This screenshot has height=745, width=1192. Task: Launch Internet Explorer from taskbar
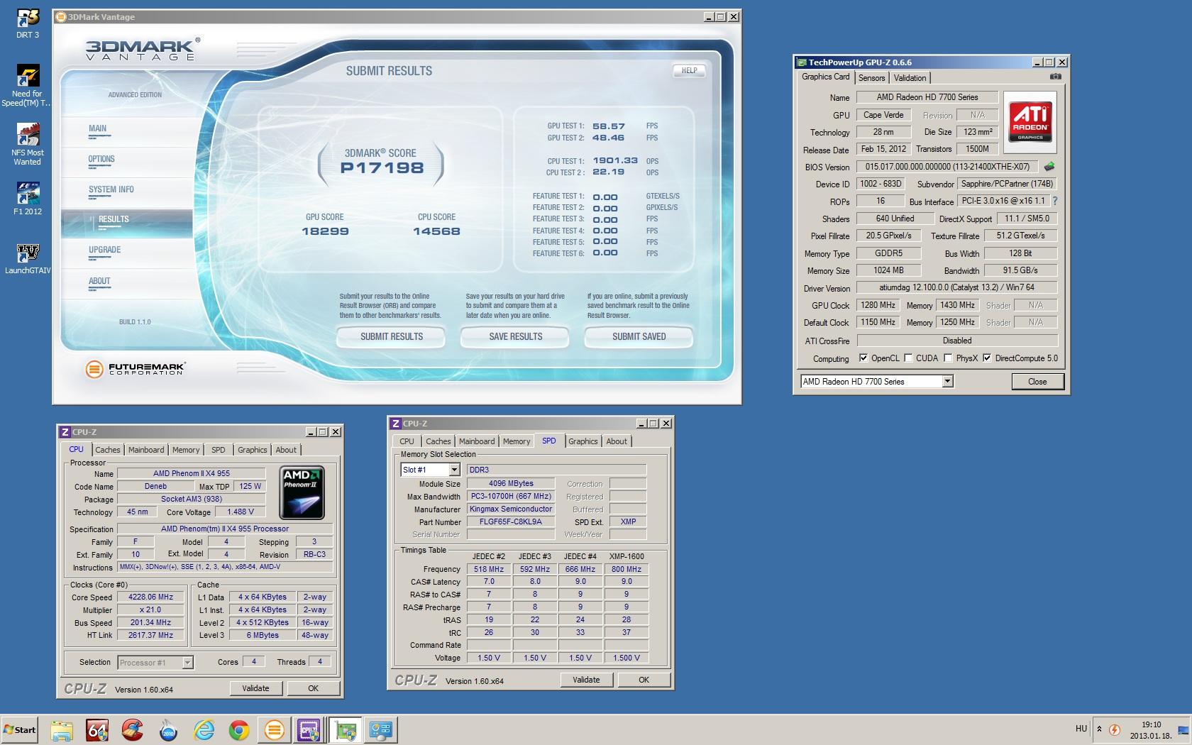click(x=204, y=729)
